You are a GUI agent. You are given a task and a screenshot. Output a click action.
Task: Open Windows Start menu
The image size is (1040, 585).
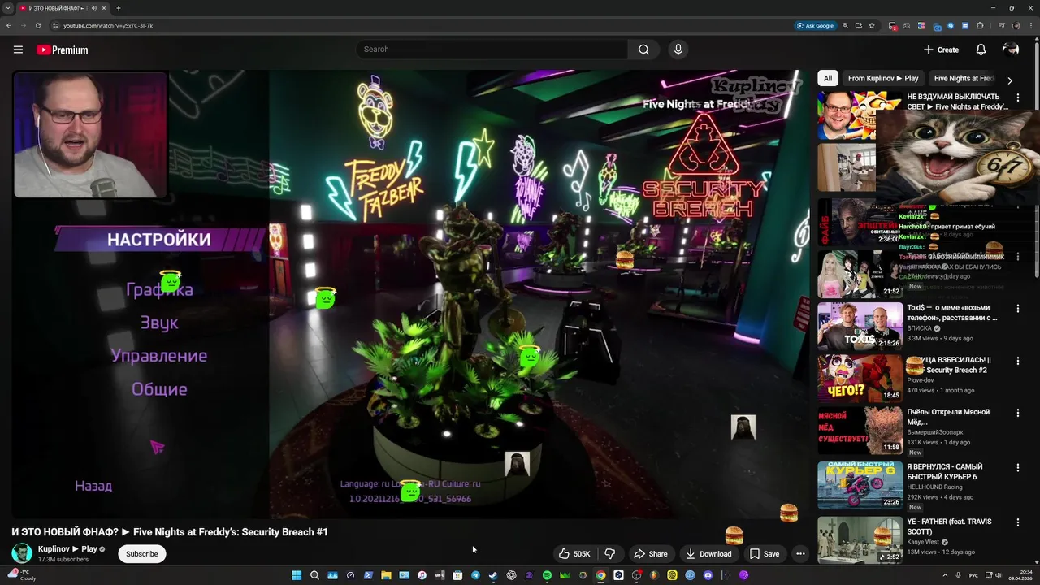click(x=297, y=575)
